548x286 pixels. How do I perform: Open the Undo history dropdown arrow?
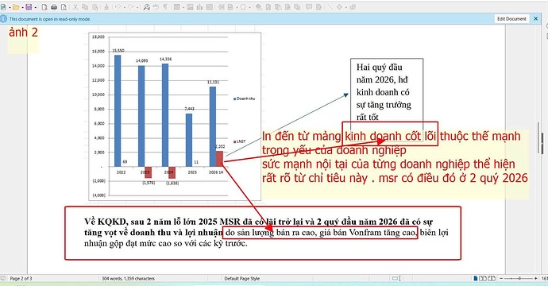click(125, 7)
